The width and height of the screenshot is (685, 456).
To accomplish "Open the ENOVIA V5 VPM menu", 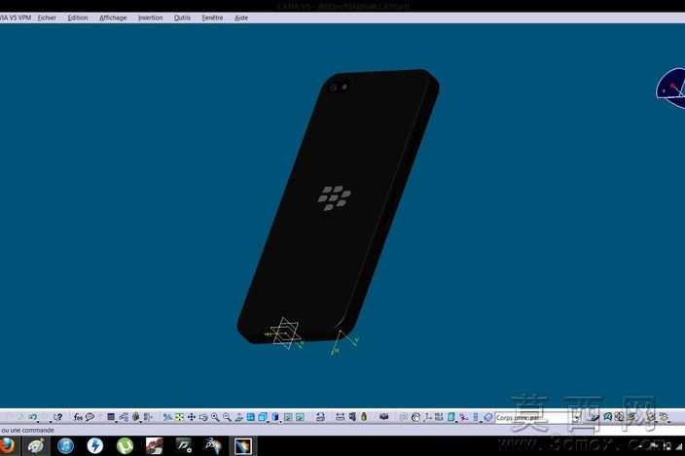I will [x=16, y=18].
